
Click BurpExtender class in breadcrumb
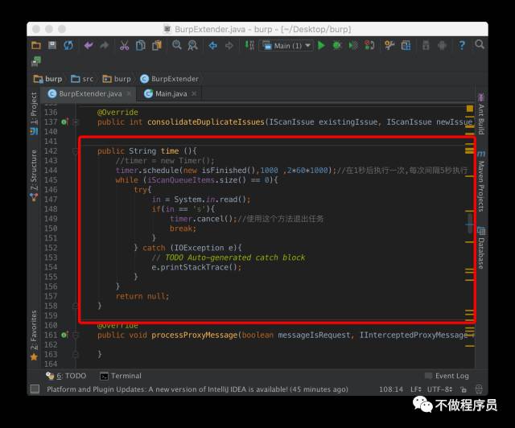[170, 79]
